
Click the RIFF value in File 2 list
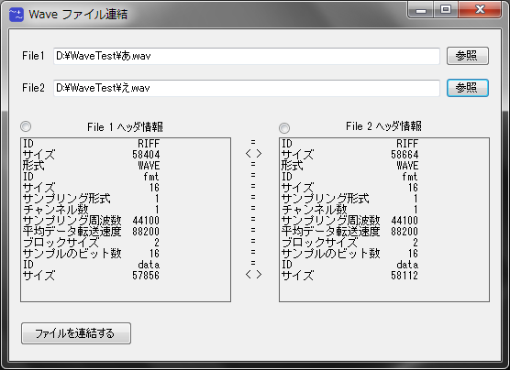pyautogui.click(x=407, y=144)
